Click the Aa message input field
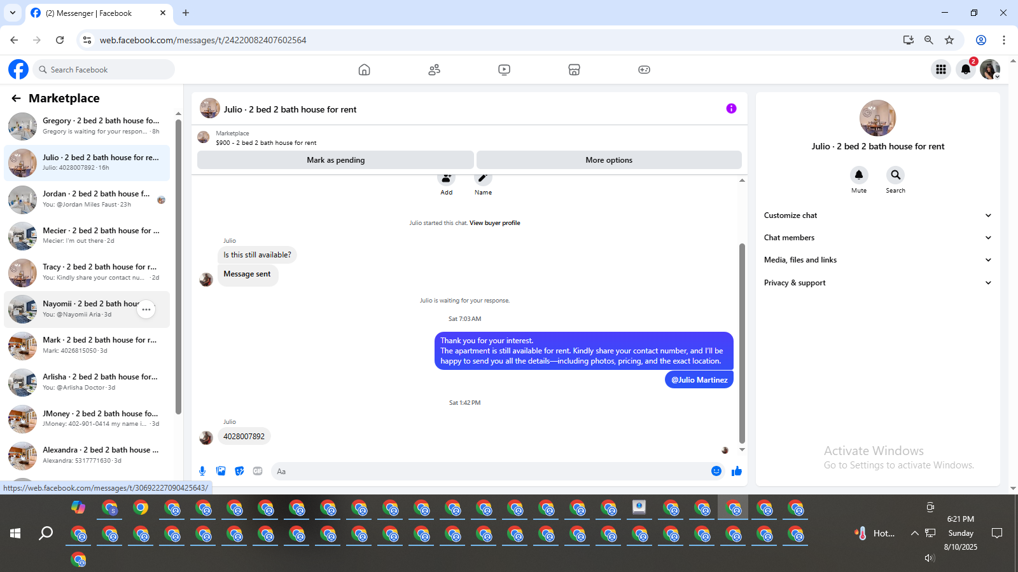This screenshot has height=572, width=1018. (490, 471)
